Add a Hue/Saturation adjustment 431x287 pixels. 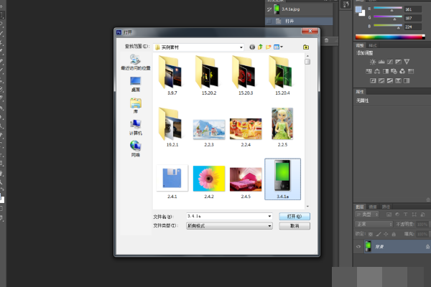(x=369, y=72)
